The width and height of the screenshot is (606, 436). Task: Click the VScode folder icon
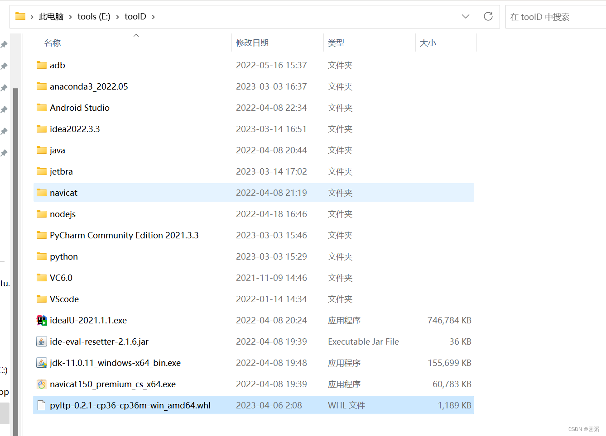pyautogui.click(x=42, y=299)
